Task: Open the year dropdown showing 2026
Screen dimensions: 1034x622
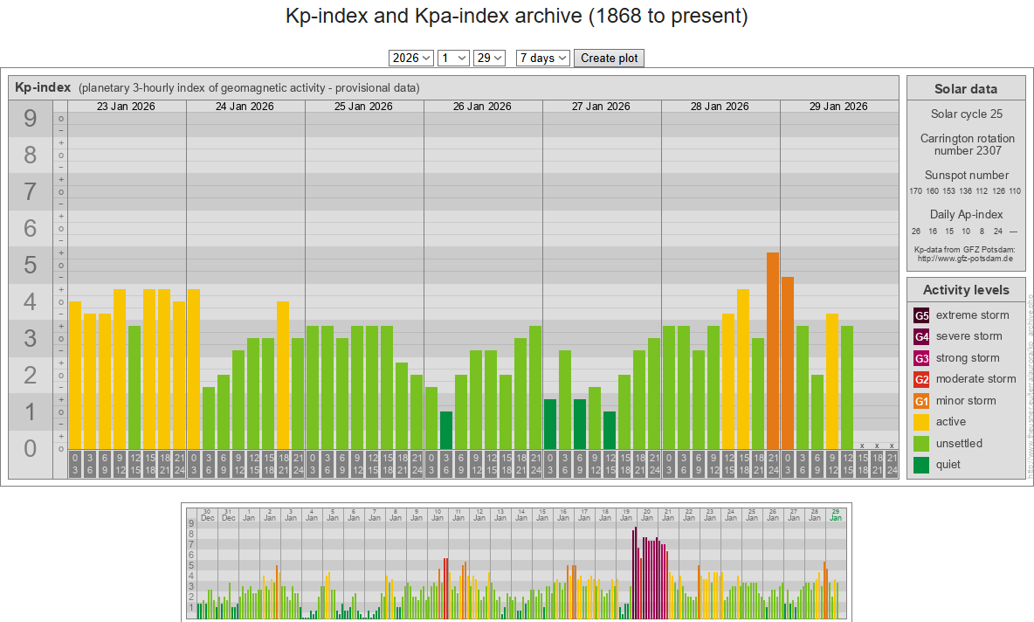Action: pos(410,58)
